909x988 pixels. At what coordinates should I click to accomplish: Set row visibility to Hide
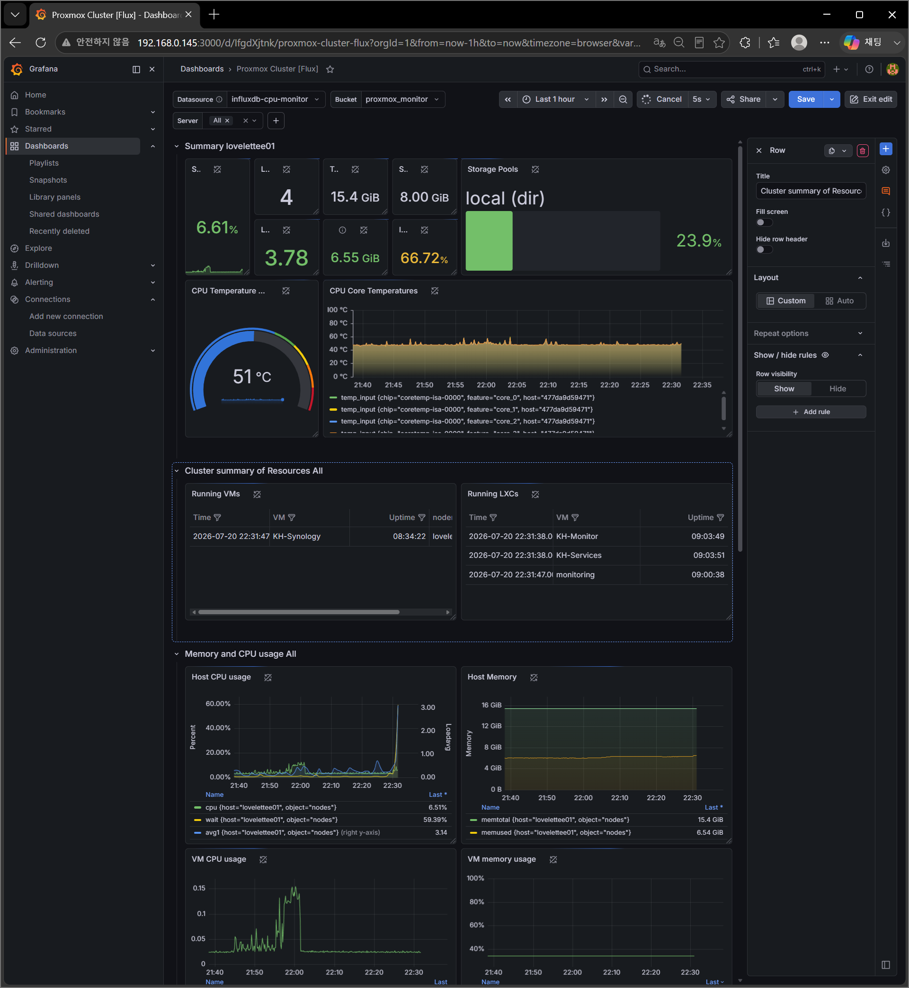(x=838, y=389)
